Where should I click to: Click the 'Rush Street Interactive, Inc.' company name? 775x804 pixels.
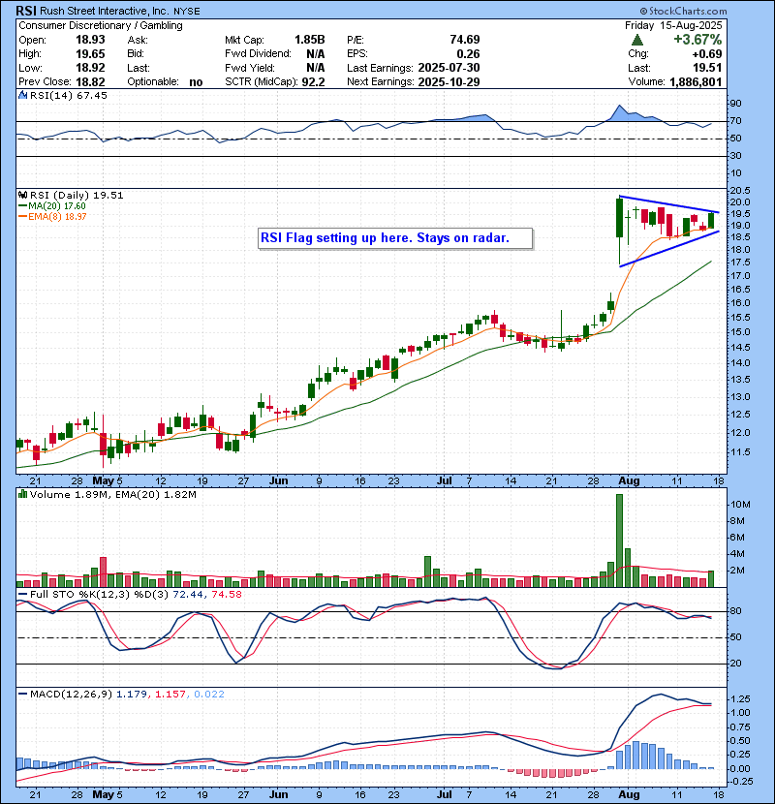click(x=106, y=11)
